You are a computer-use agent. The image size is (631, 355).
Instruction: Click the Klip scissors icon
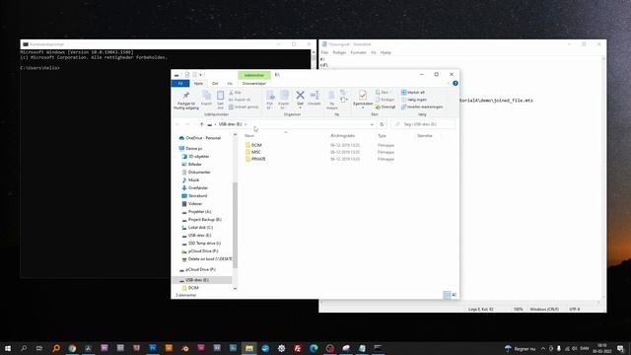point(232,93)
